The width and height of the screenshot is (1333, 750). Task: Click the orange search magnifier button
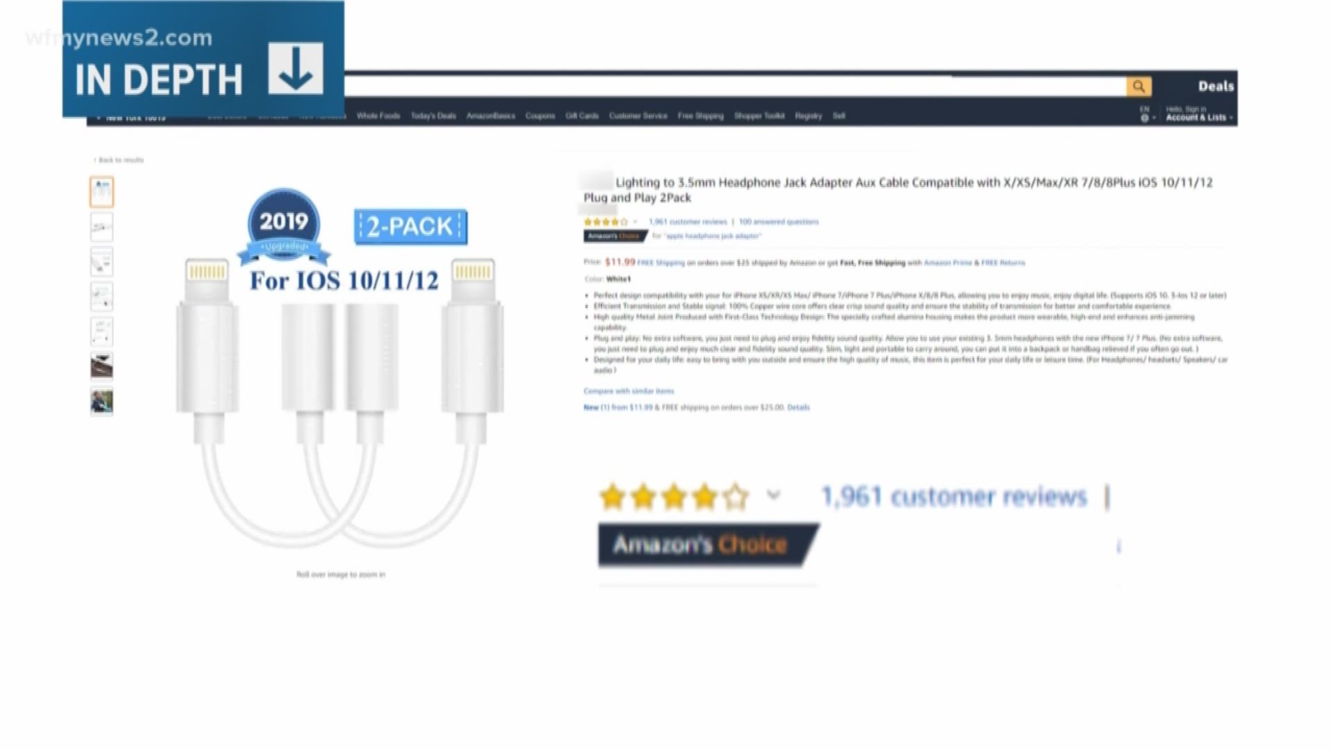tap(1139, 87)
